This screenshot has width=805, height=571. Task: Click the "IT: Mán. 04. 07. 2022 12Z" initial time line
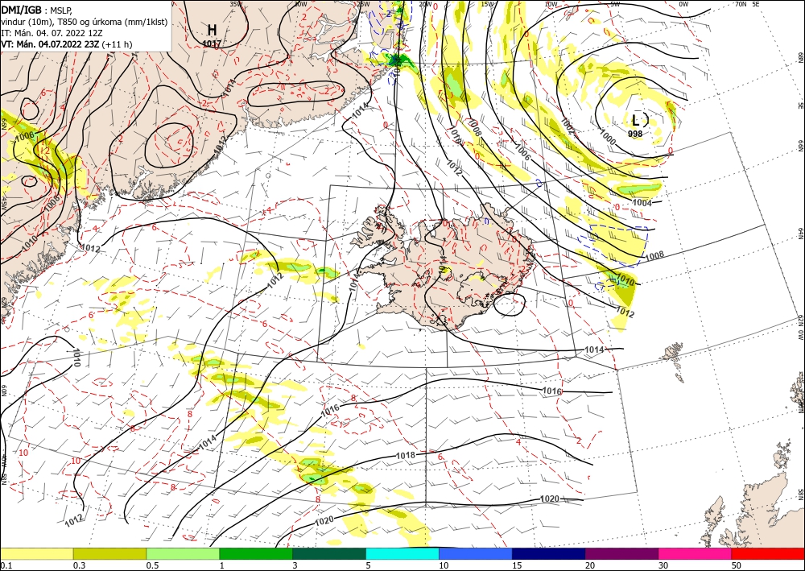coord(52,33)
